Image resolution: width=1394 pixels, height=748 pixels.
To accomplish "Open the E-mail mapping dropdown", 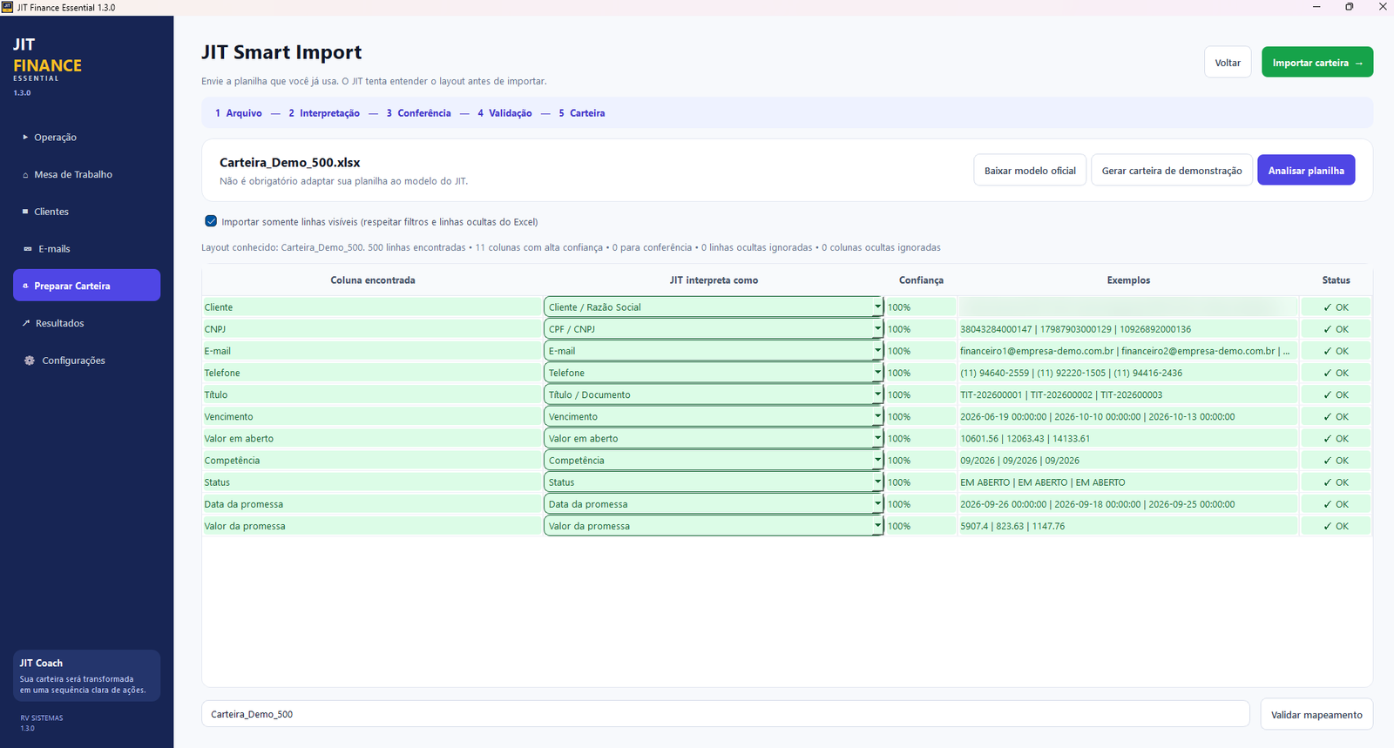I will [x=714, y=351].
